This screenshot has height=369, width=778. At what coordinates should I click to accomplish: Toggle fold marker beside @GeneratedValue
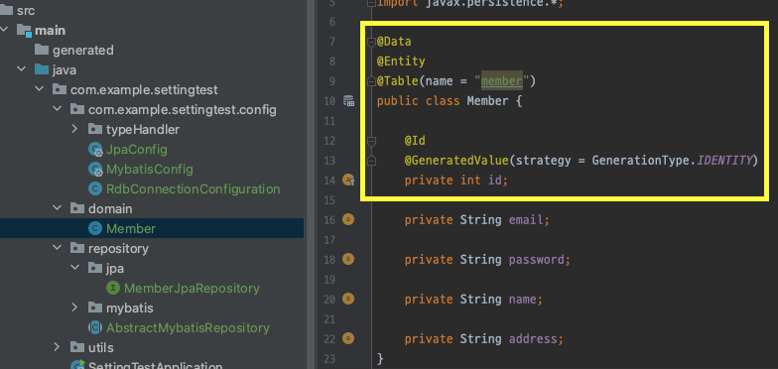[371, 161]
